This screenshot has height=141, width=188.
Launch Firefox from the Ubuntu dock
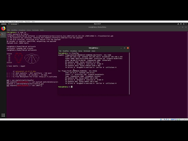click(x=3, y=28)
